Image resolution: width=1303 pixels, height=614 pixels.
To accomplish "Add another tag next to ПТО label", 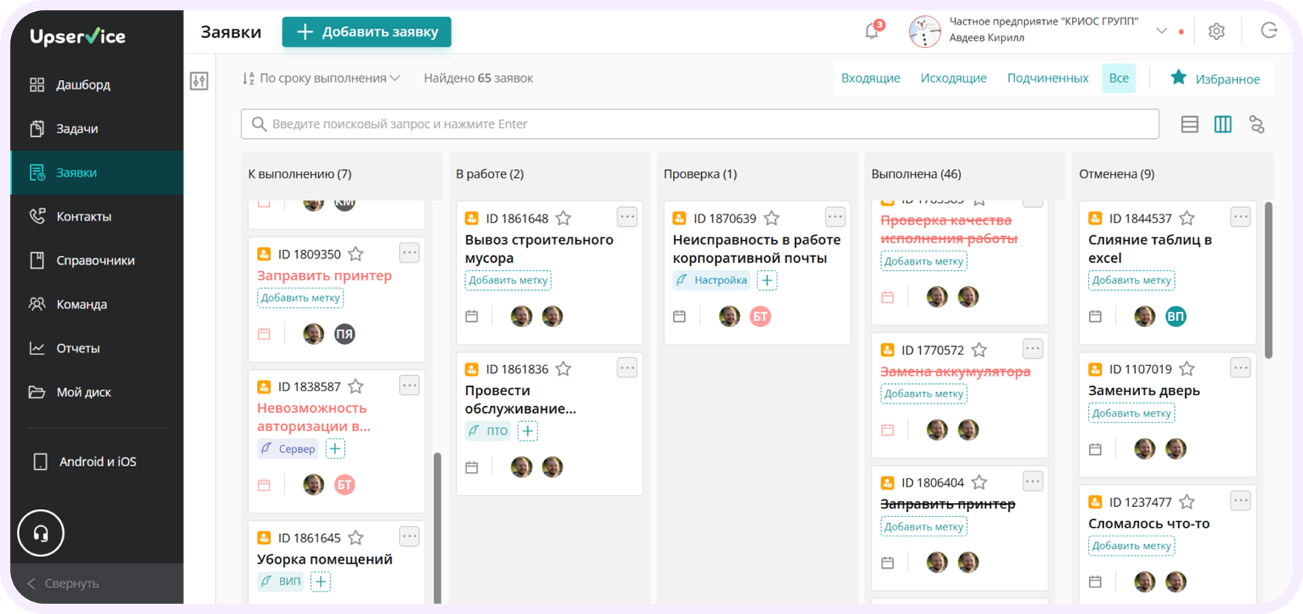I will [528, 431].
